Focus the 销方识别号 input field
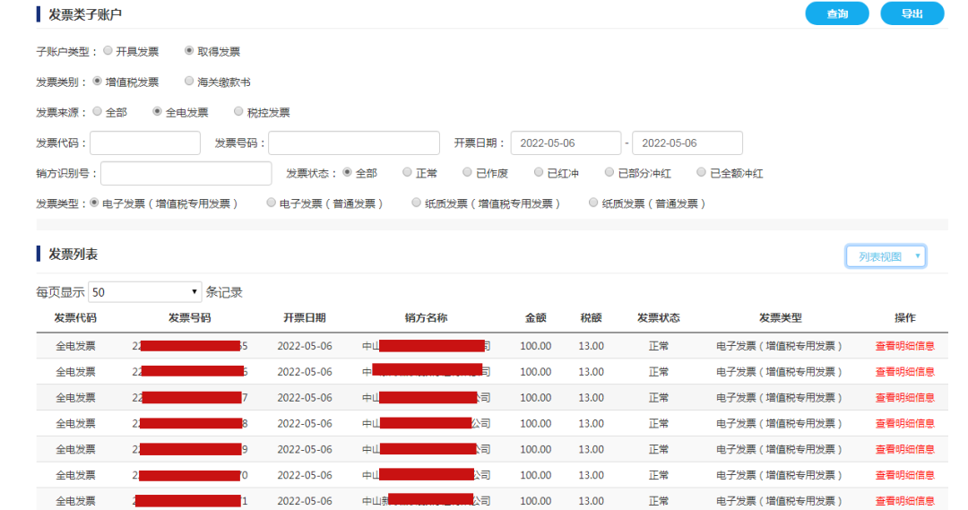The image size is (968, 510). click(186, 173)
